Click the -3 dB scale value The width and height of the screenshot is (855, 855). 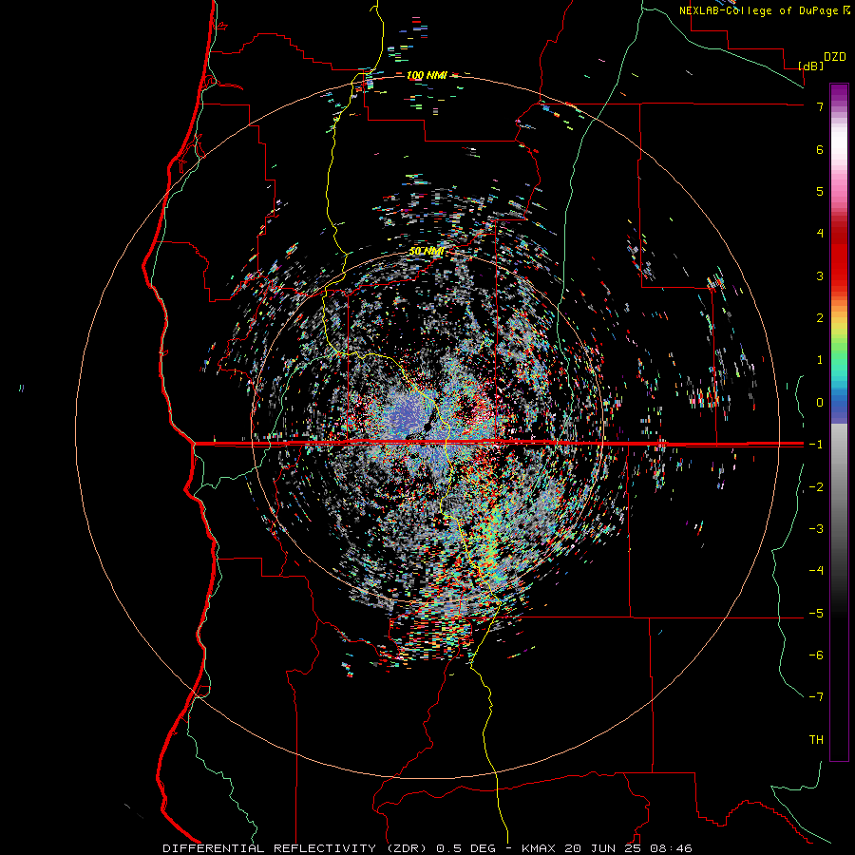816,529
